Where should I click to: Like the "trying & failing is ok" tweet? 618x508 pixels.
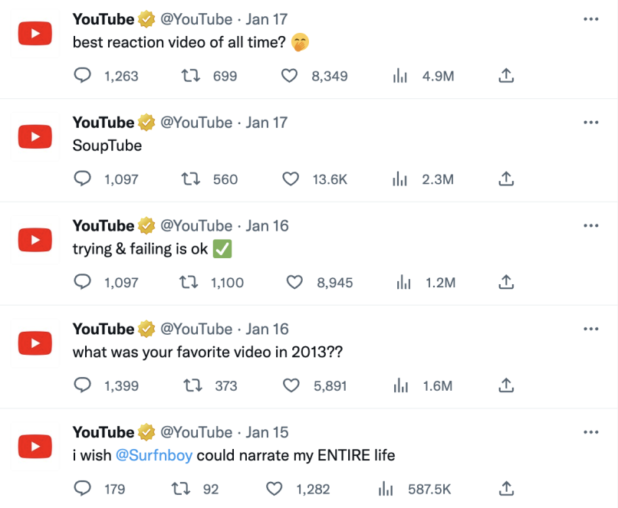[x=294, y=283]
